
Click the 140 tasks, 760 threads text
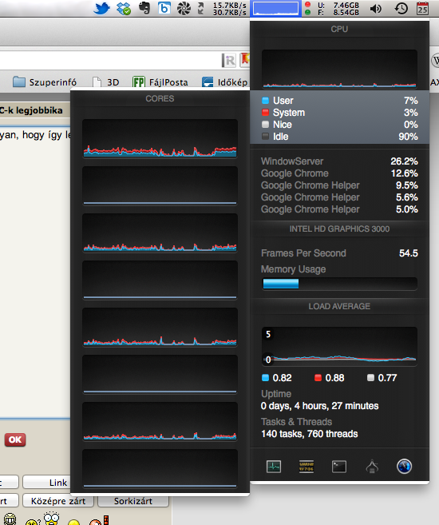pos(309,434)
